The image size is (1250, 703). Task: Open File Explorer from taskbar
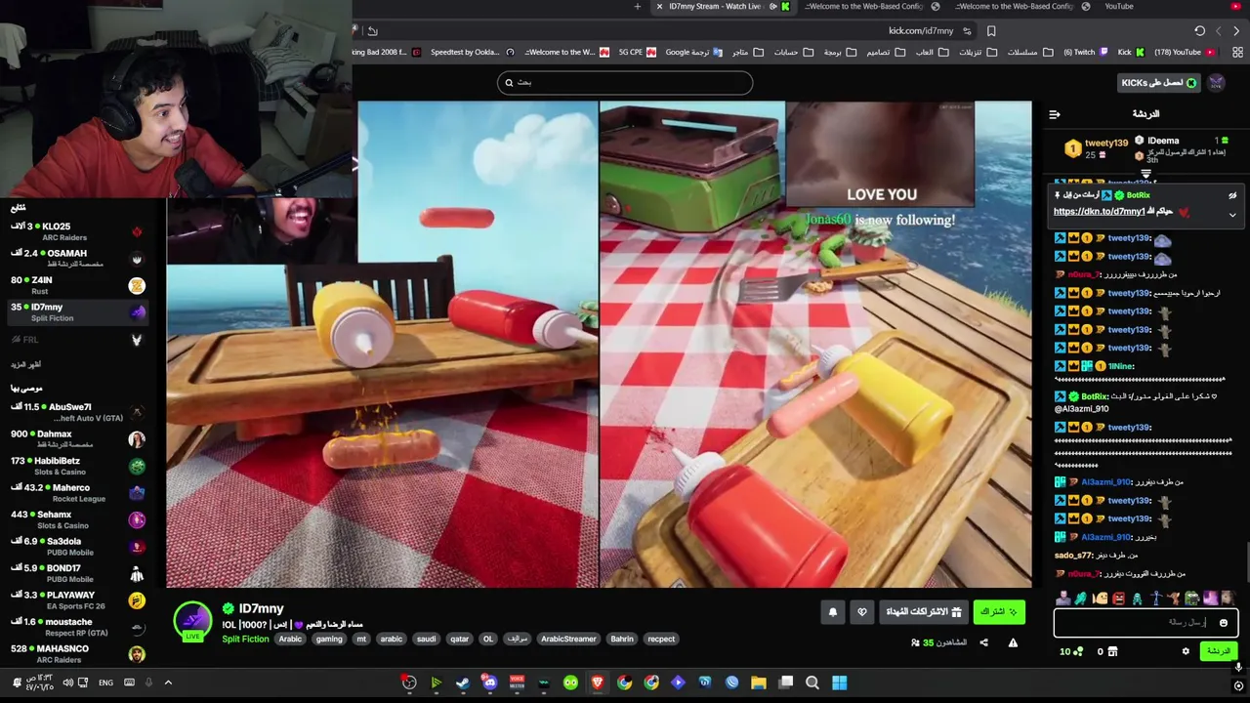click(x=759, y=683)
